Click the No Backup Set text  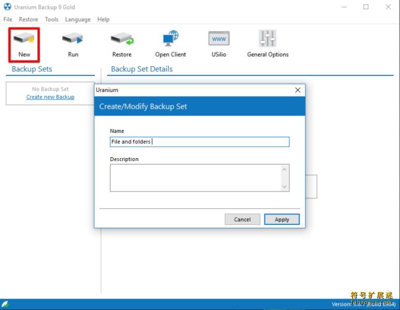[50, 89]
